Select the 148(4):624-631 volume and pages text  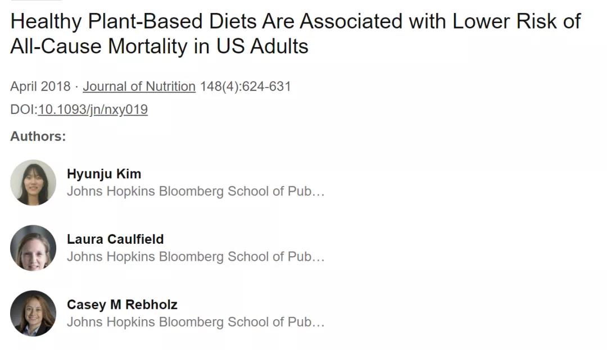point(245,87)
